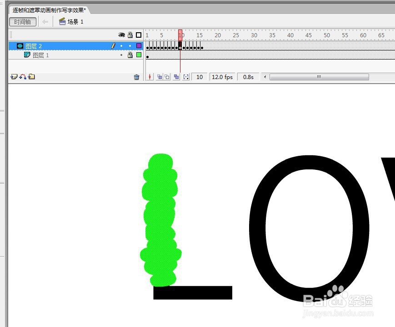The width and height of the screenshot is (395, 327).
Task: Click the scene clapperboard icon
Action: 62,22
